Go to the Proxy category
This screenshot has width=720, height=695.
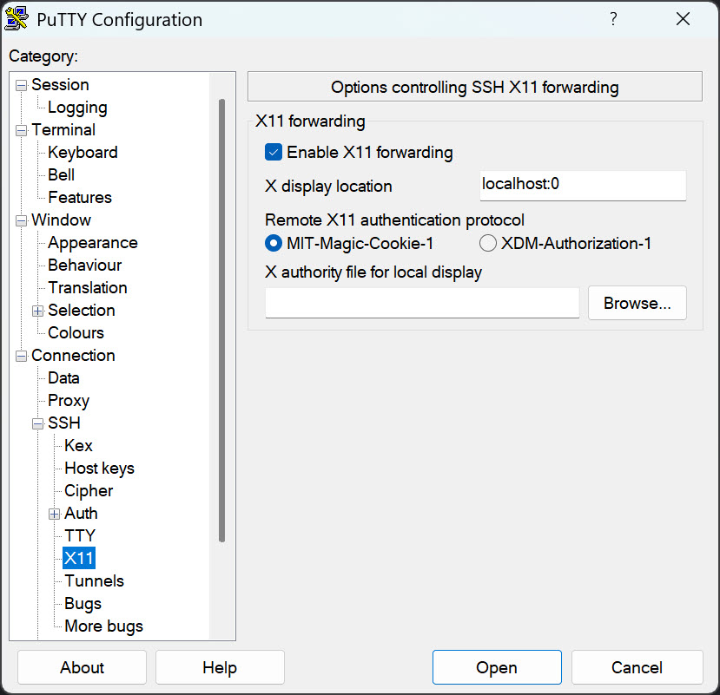click(69, 401)
